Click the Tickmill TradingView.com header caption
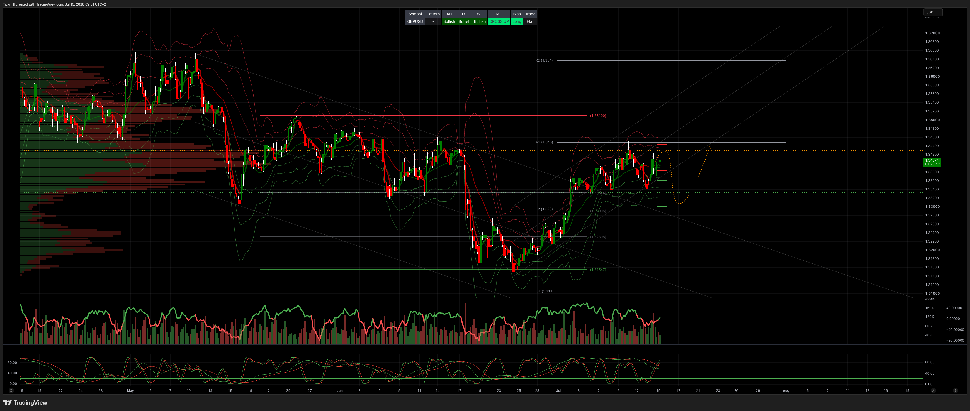970x411 pixels. (54, 4)
